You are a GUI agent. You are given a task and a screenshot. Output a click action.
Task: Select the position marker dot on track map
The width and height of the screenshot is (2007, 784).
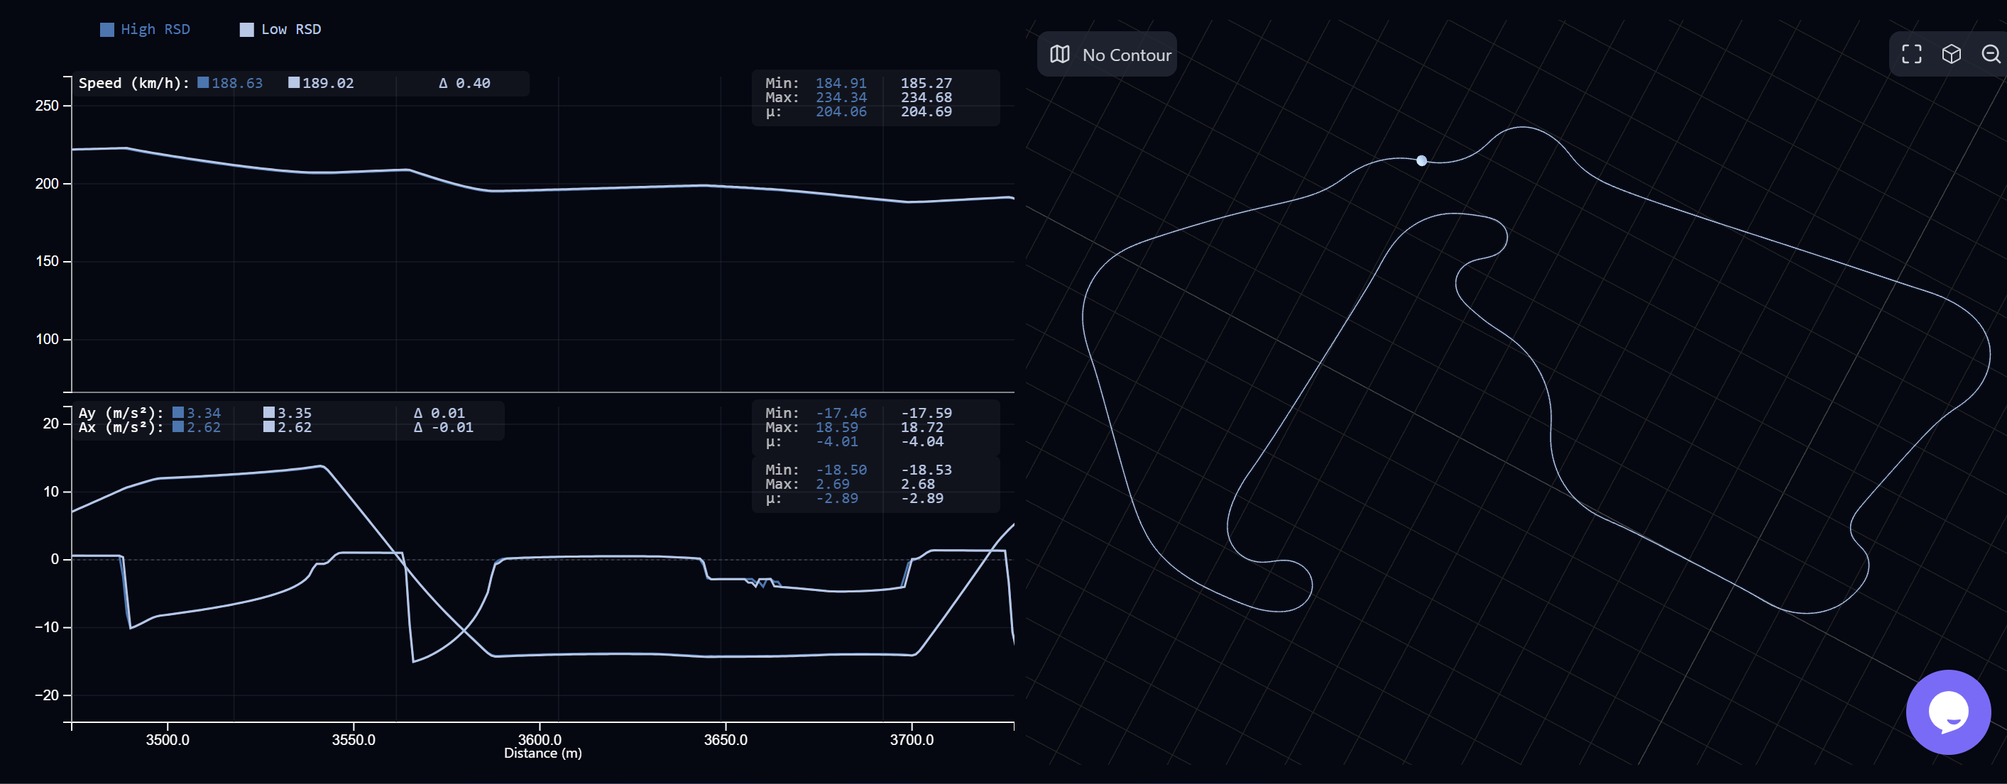click(1421, 160)
